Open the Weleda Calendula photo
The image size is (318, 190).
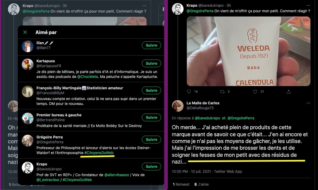pos(248,51)
